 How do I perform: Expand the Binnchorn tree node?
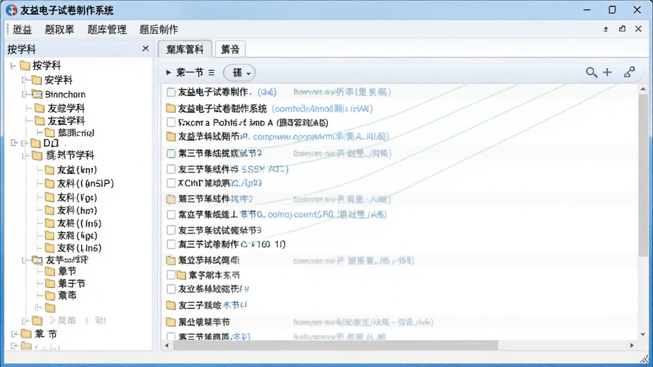click(25, 94)
